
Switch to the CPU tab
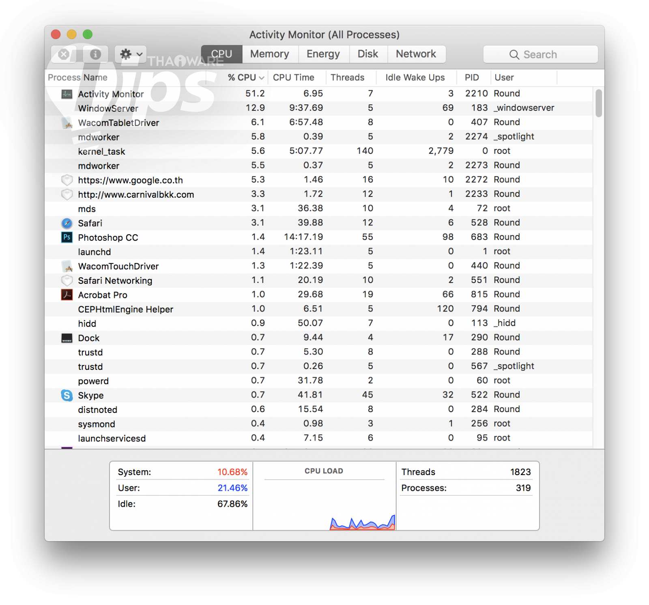pyautogui.click(x=221, y=54)
